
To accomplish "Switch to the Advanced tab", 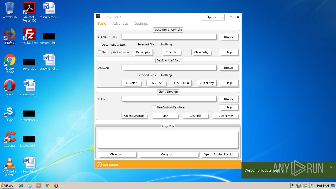I will 120,23.
